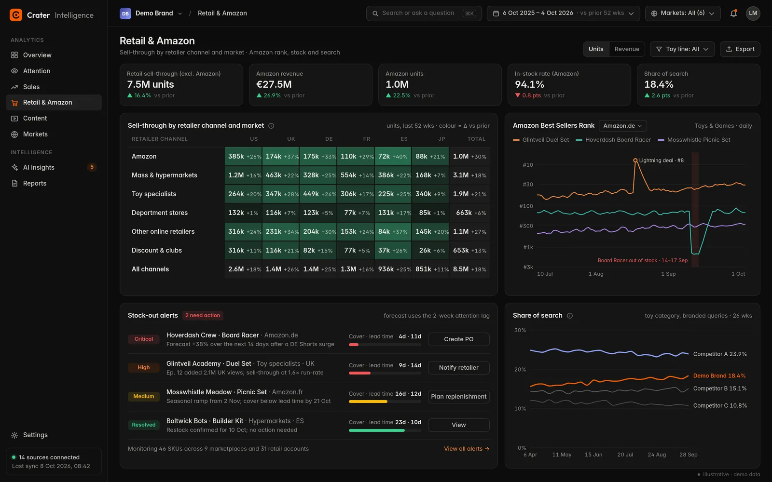Toggle Hoverdash Board Racer legend series
Image resolution: width=772 pixels, height=482 pixels.
613,140
